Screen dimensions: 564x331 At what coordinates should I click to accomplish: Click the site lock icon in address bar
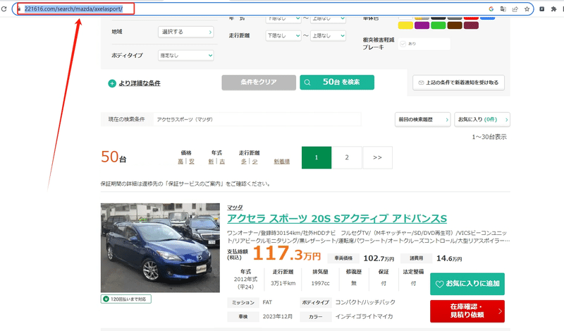(19, 9)
